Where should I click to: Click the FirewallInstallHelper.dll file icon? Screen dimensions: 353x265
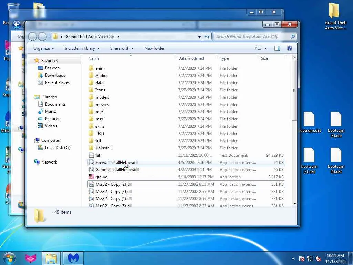[91, 162]
